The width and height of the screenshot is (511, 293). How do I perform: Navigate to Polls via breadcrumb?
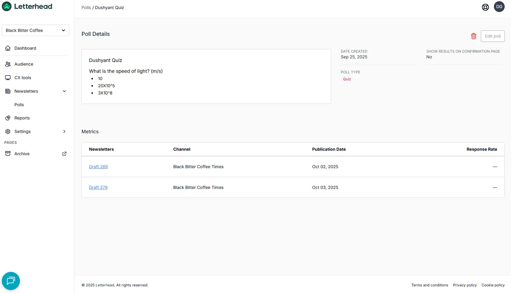pos(86,8)
